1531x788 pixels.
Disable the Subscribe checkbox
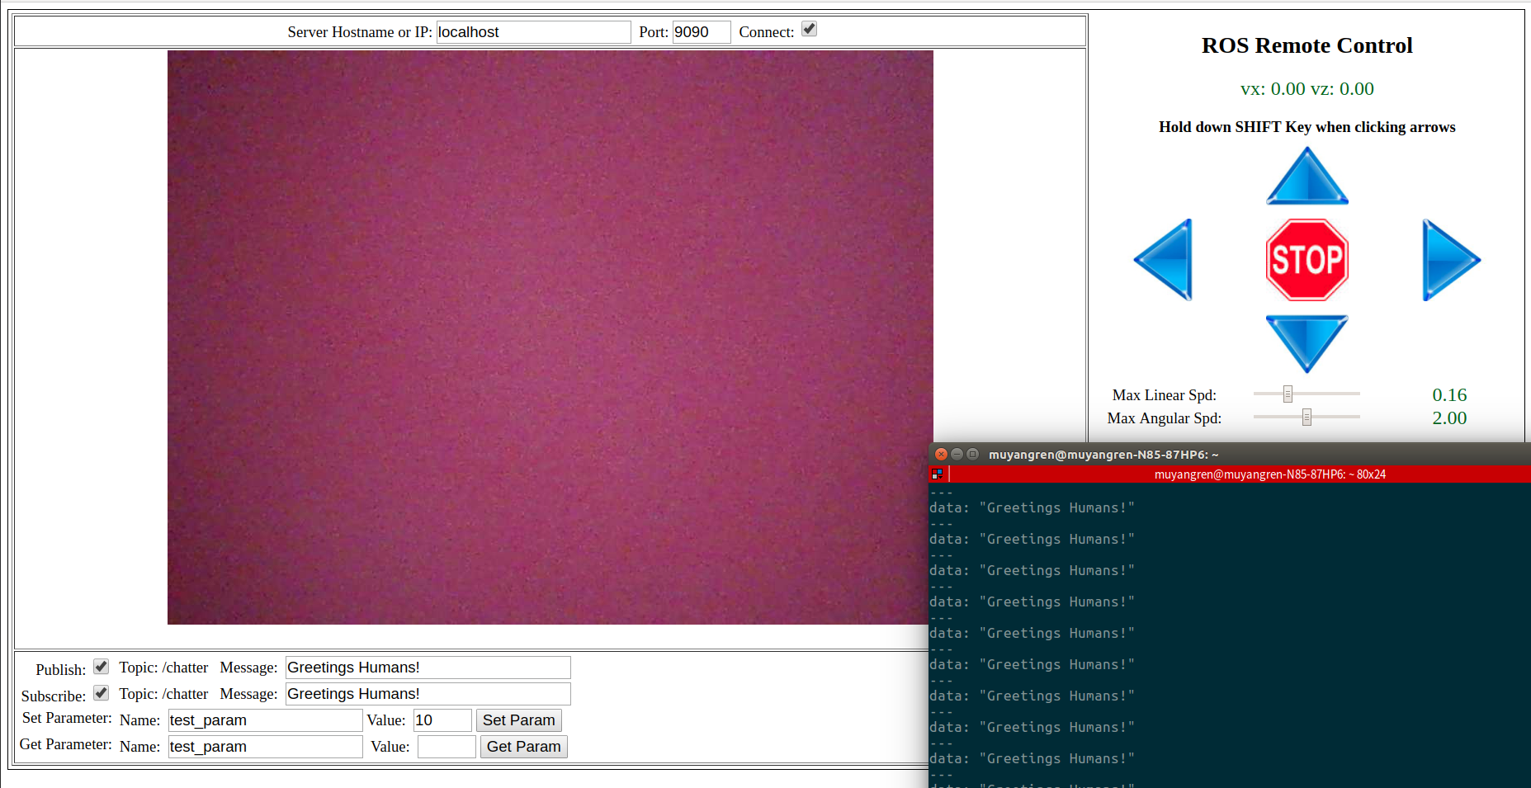tap(101, 693)
